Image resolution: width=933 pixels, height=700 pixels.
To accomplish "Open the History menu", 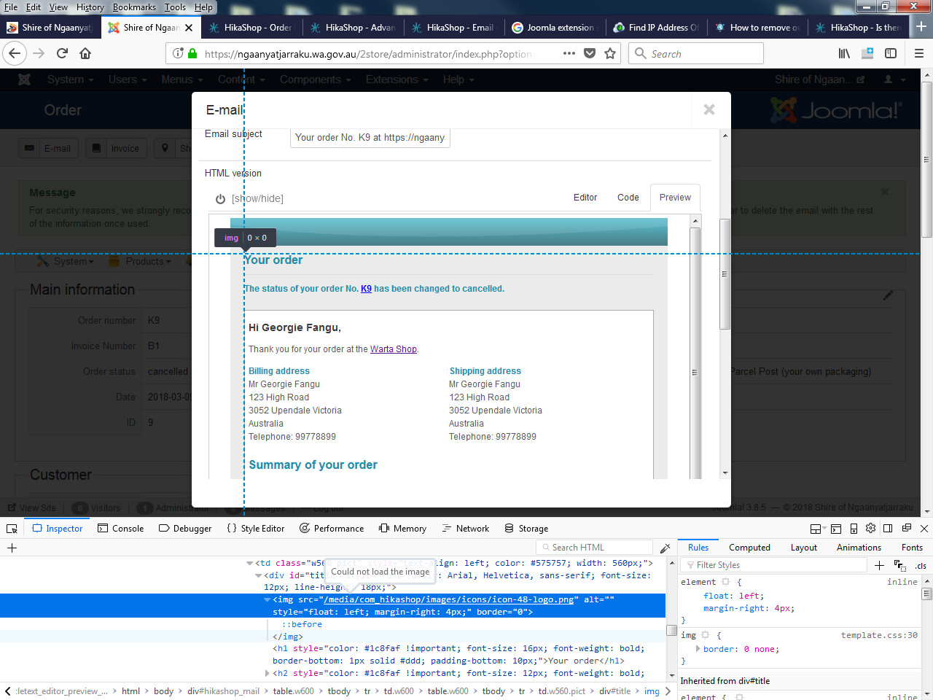I will [x=90, y=7].
